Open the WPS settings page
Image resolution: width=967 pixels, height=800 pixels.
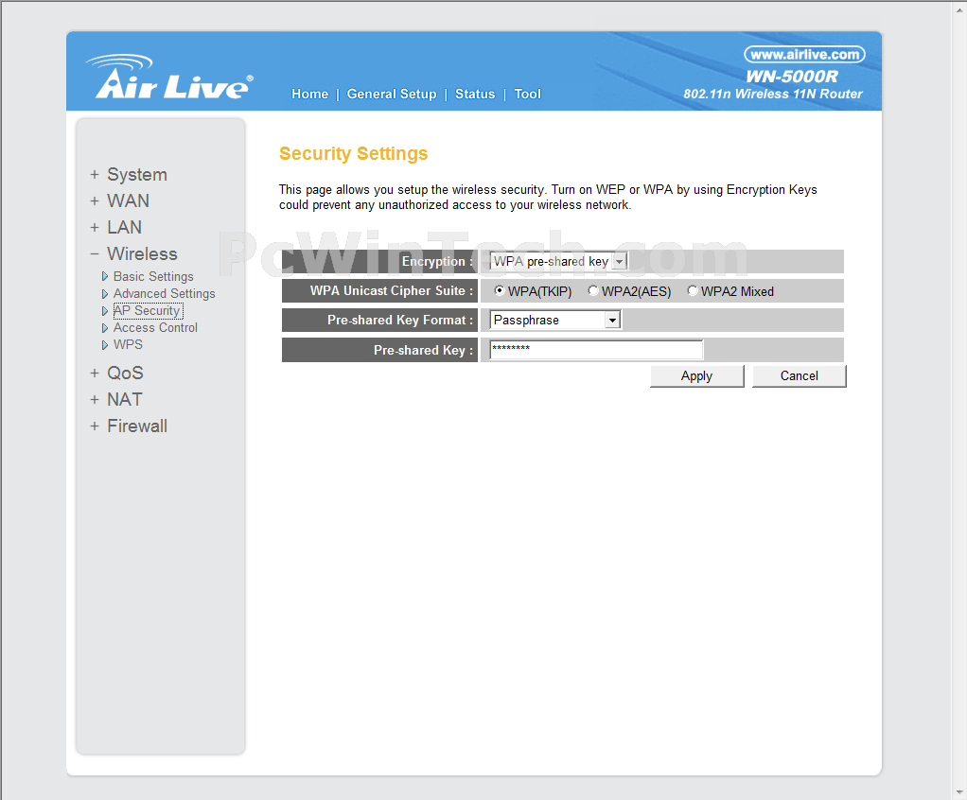(129, 344)
